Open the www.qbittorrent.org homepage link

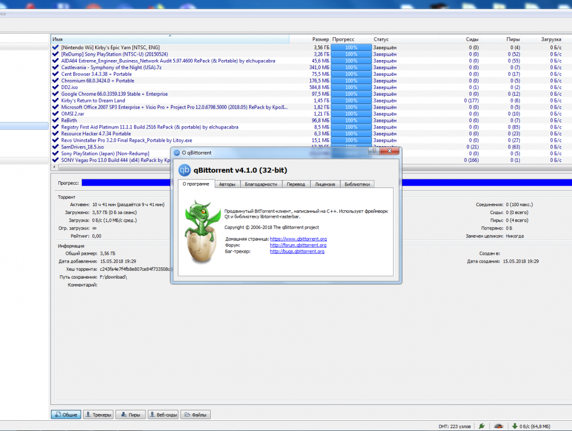(298, 239)
